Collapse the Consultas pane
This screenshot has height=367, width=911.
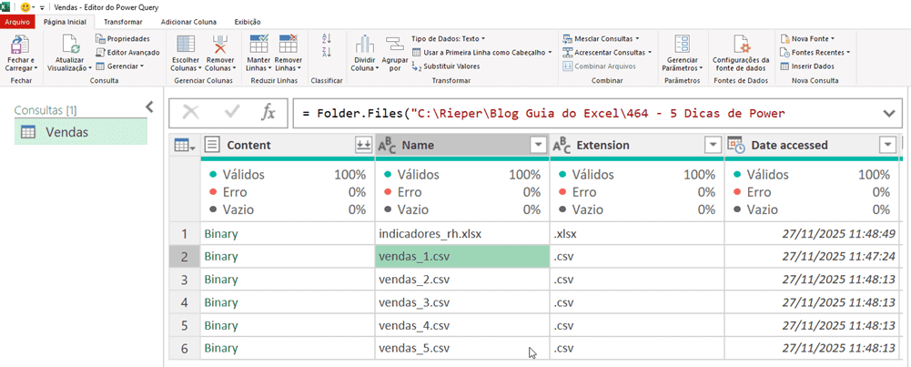[150, 107]
